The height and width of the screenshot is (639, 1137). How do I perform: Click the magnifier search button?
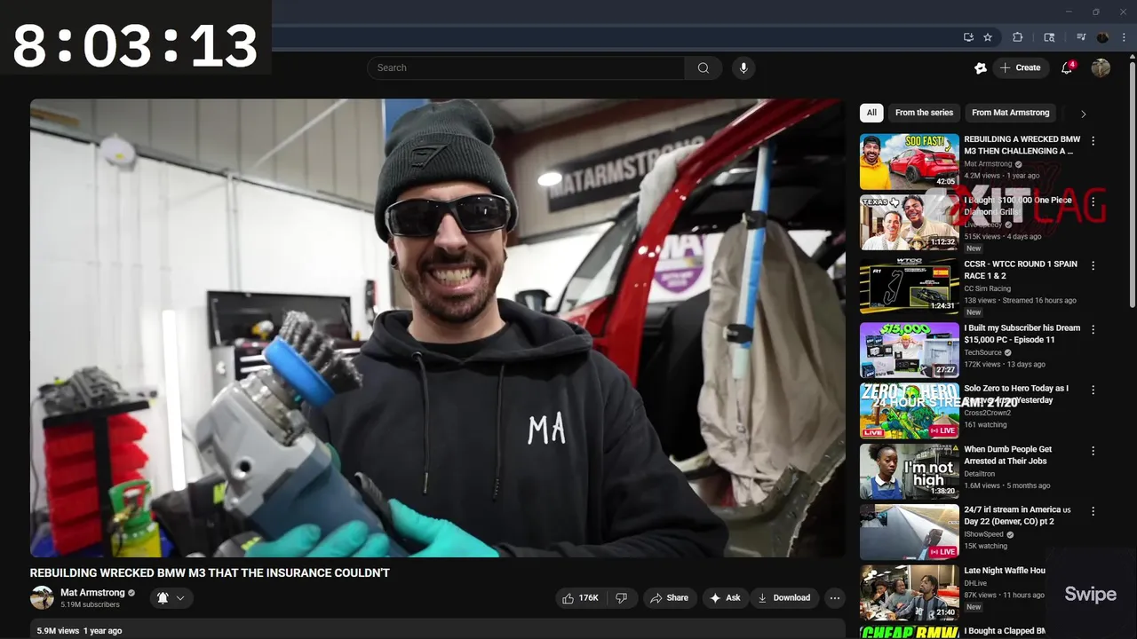[x=704, y=67]
